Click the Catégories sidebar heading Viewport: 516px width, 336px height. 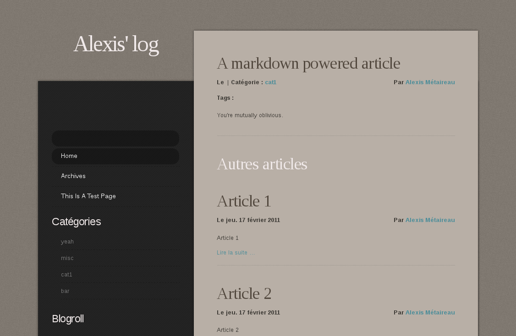77,222
